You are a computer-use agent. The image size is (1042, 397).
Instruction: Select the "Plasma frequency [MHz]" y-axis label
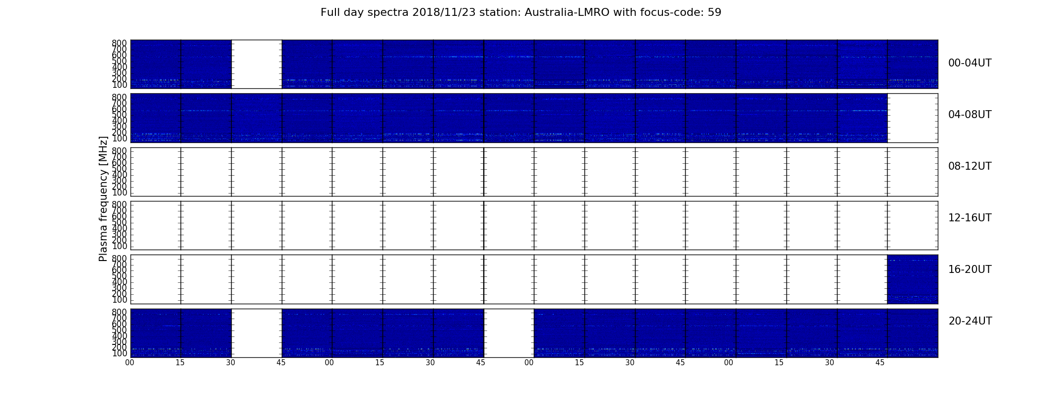(103, 198)
